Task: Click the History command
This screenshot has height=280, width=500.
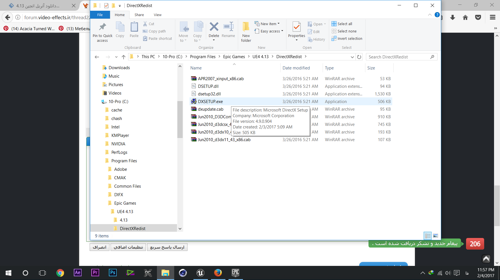Action: click(x=316, y=39)
